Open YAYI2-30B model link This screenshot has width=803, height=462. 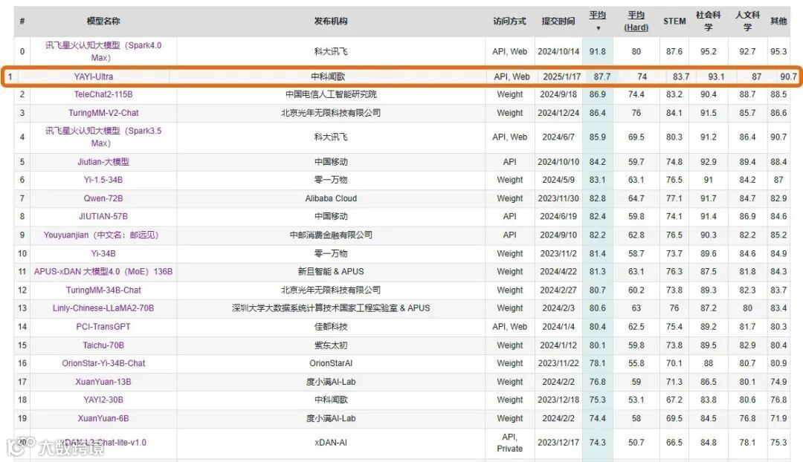(103, 400)
